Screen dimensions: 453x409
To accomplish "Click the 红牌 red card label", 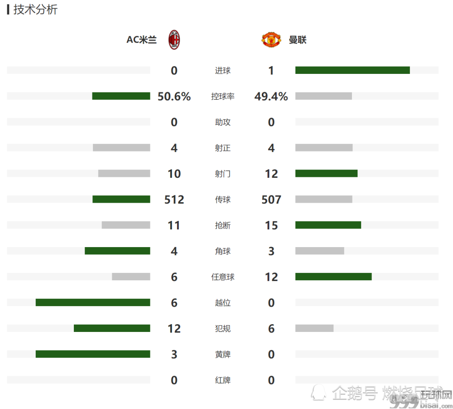I will [223, 380].
